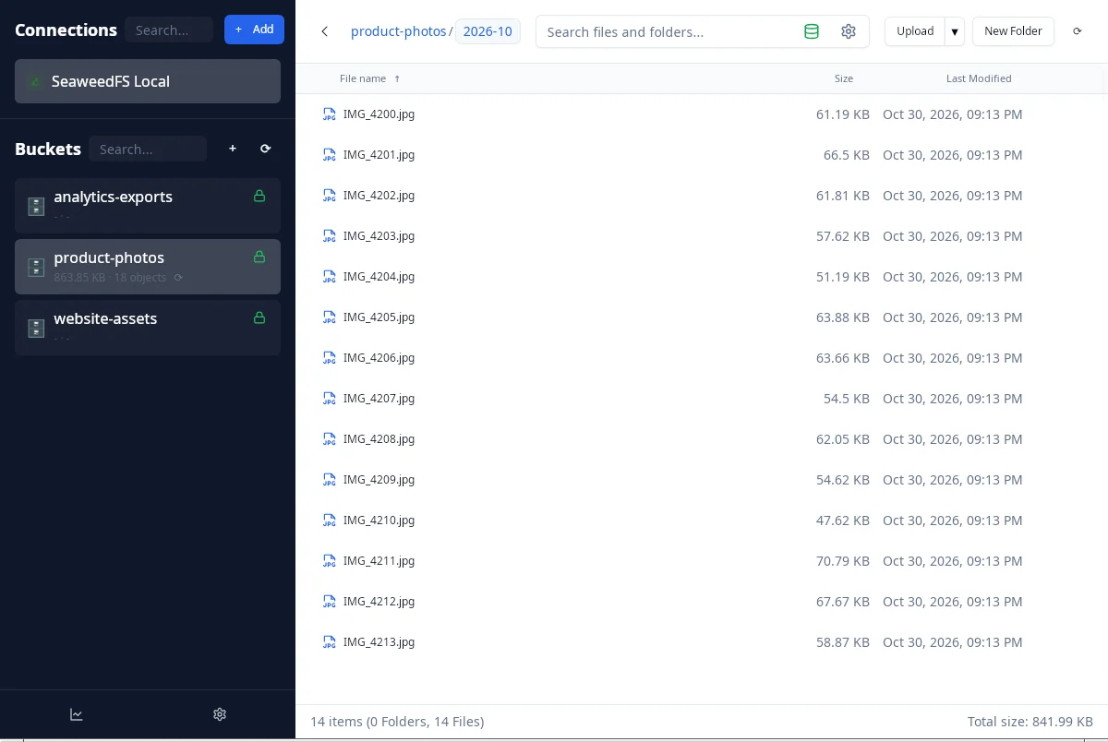Image resolution: width=1108 pixels, height=742 pixels.
Task: Reload the Buckets list with its refresh icon
Action: coord(266,149)
